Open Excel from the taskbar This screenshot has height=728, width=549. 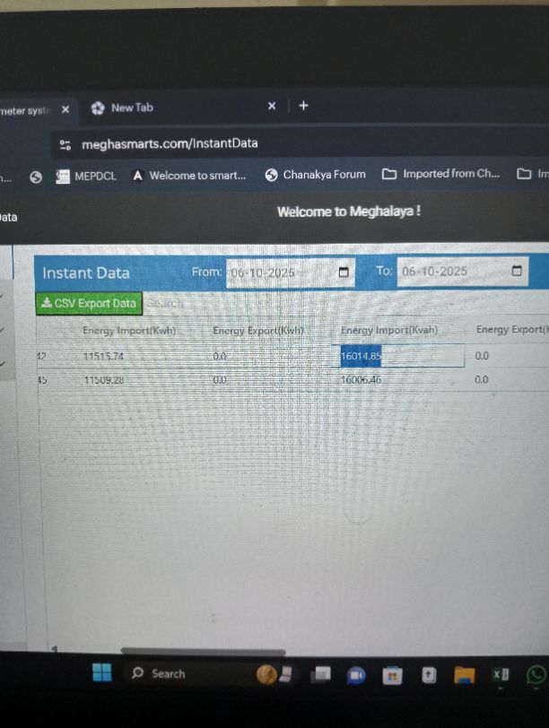501,674
